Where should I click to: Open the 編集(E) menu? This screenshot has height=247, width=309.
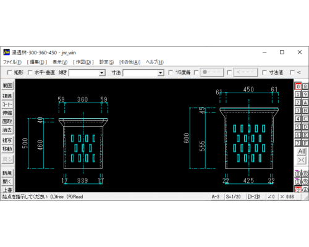coord(37,62)
